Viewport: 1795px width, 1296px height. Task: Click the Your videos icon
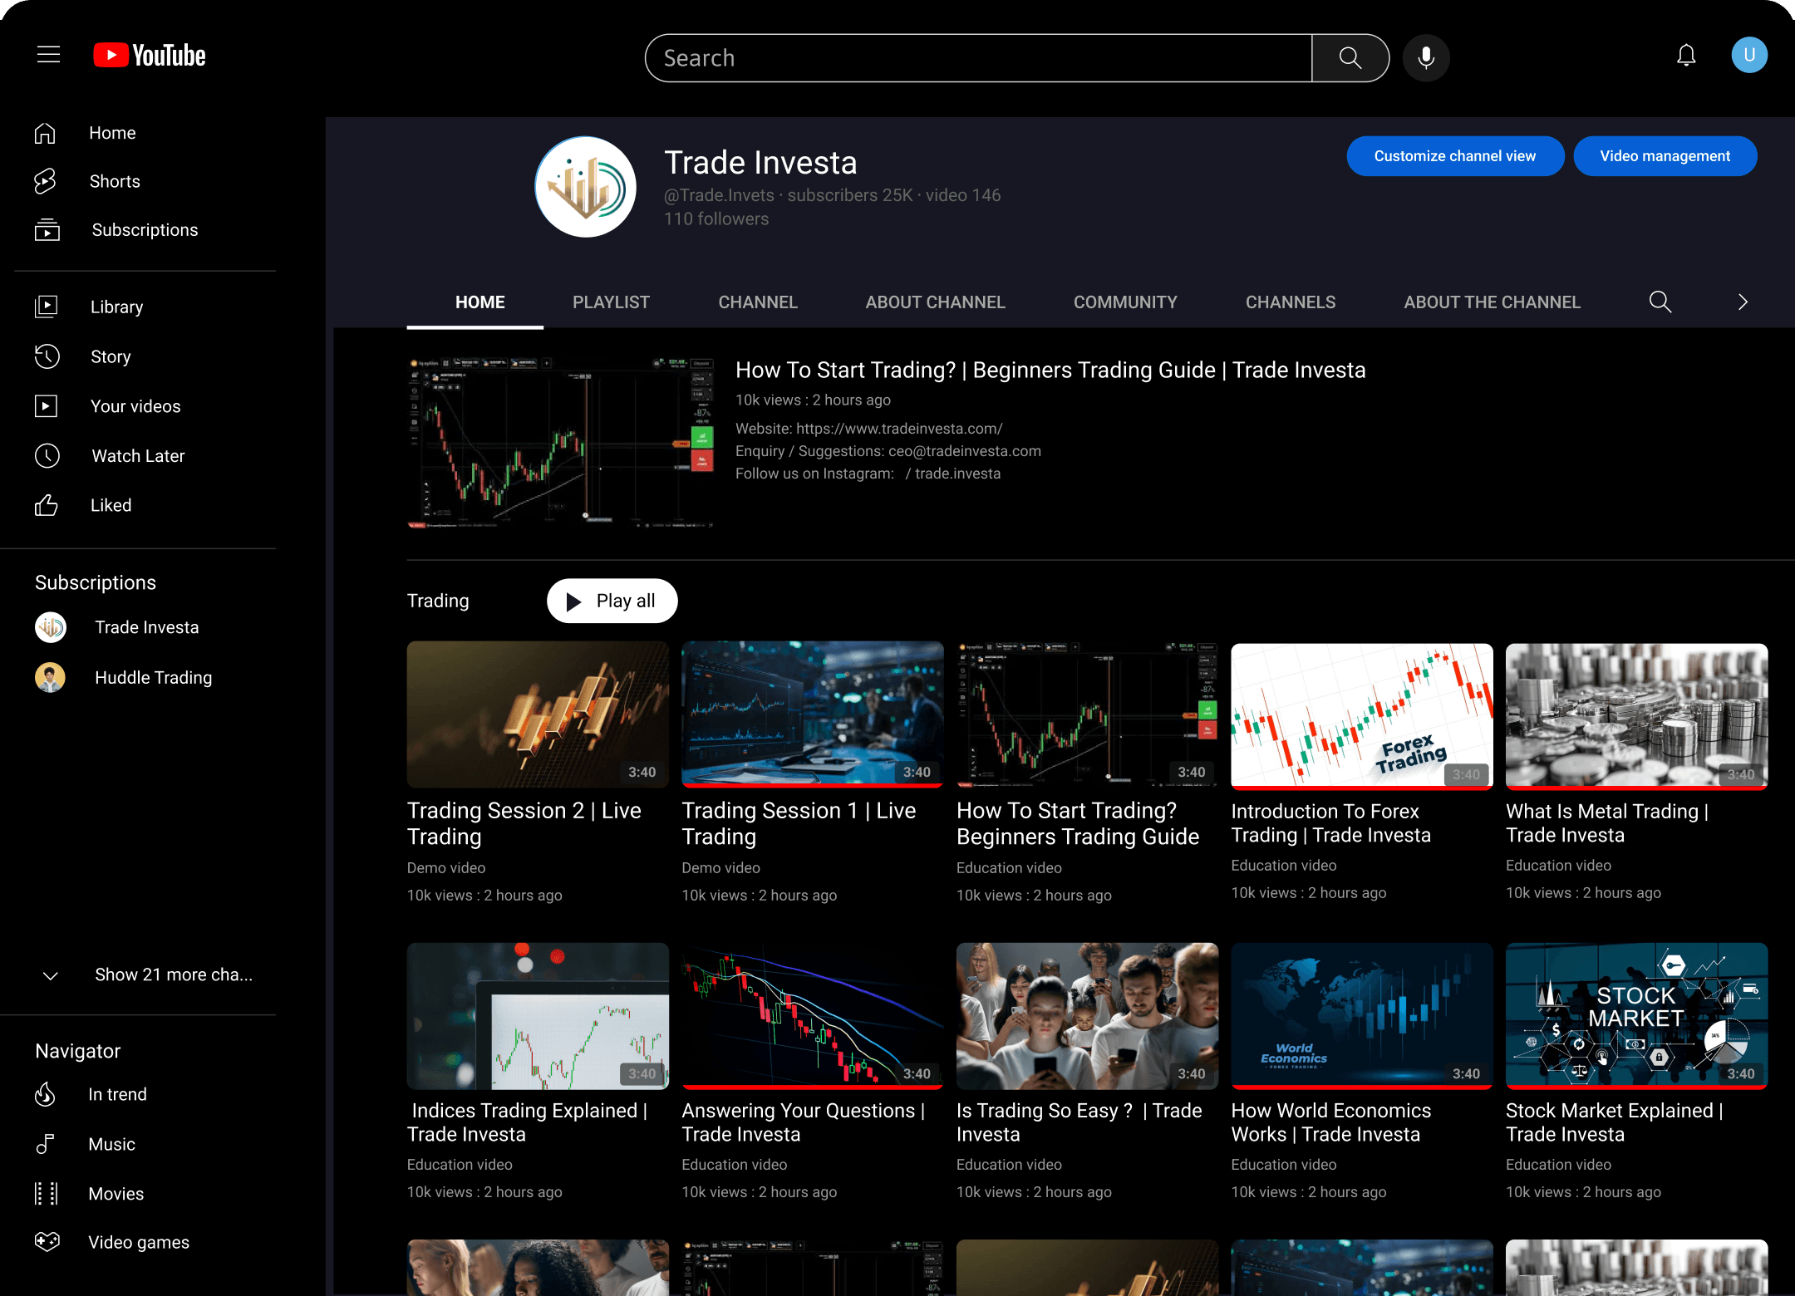(47, 406)
